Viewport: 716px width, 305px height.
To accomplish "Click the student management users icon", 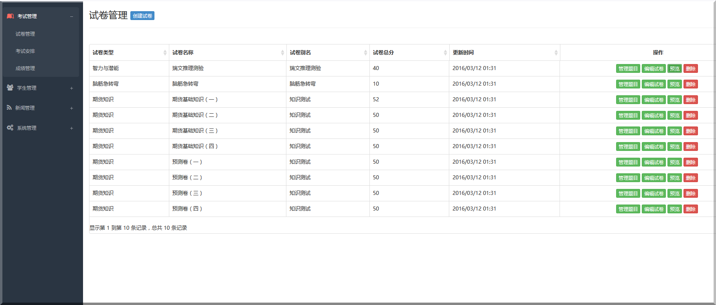I will click(x=10, y=88).
